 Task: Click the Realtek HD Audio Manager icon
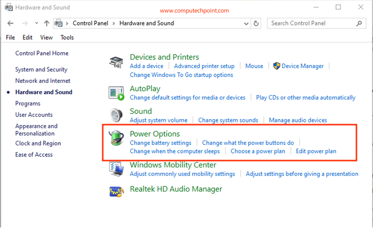coord(117,191)
